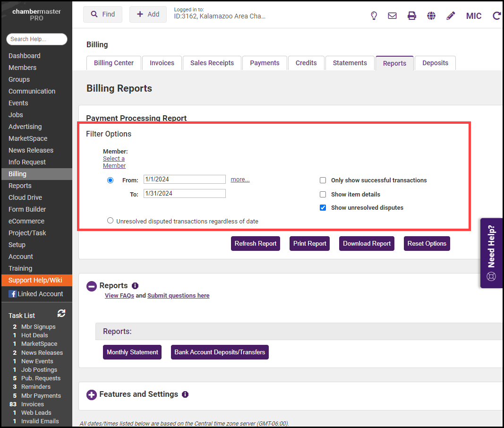Click the refresh arrow icon beside MIC
504x428 pixels.
click(496, 16)
